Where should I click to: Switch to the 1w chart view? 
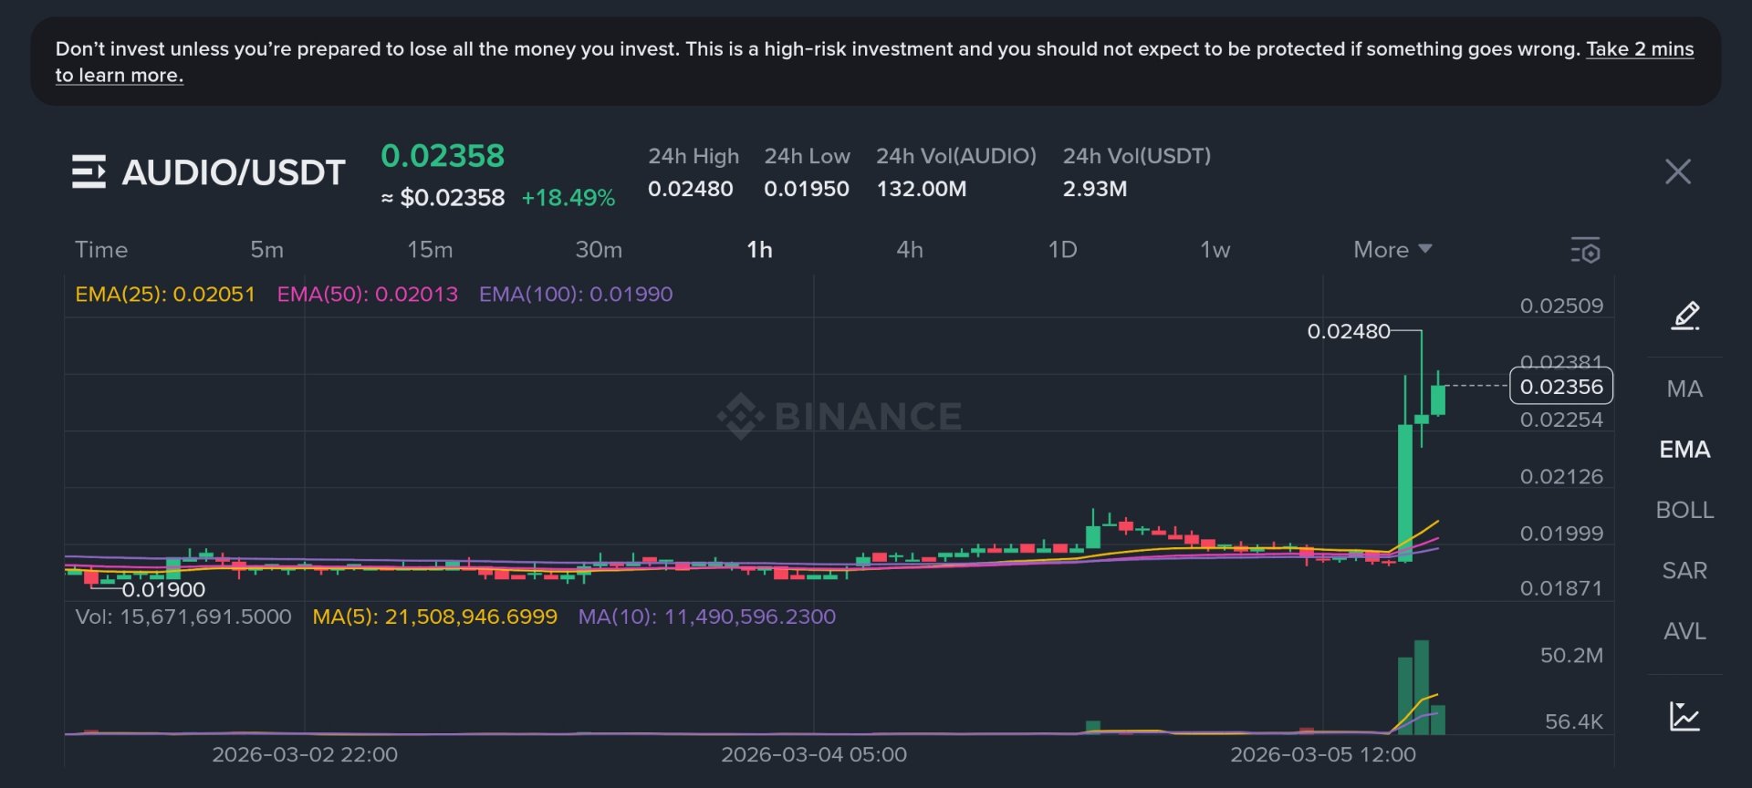[x=1215, y=249]
